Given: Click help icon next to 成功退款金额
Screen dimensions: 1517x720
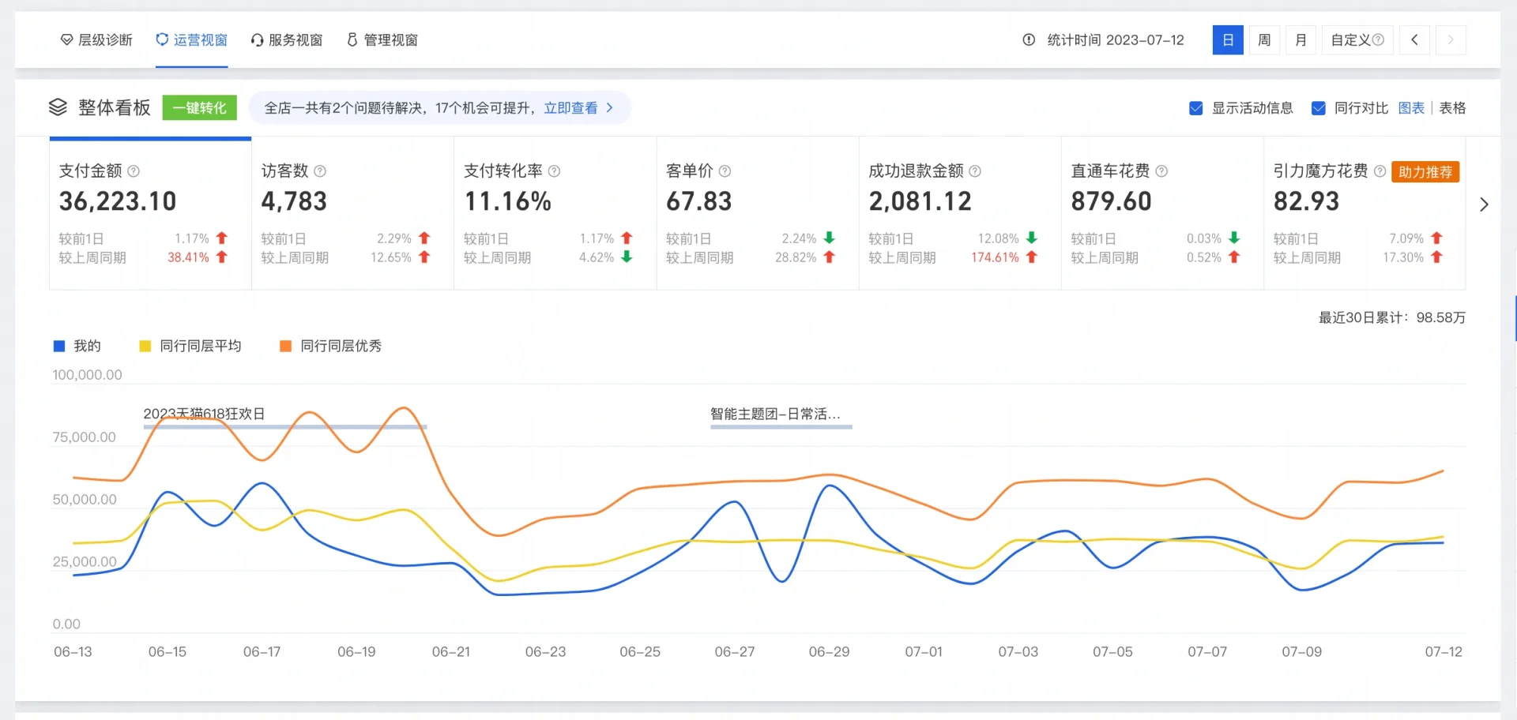Looking at the screenshot, I should pos(975,171).
